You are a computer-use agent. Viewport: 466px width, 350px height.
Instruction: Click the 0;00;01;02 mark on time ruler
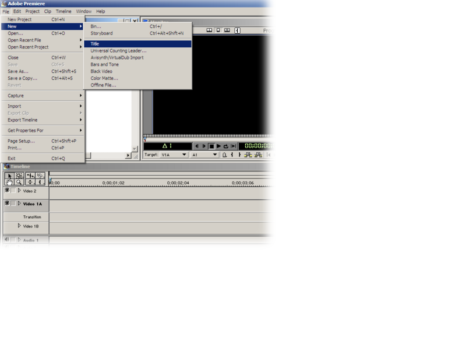click(x=114, y=183)
